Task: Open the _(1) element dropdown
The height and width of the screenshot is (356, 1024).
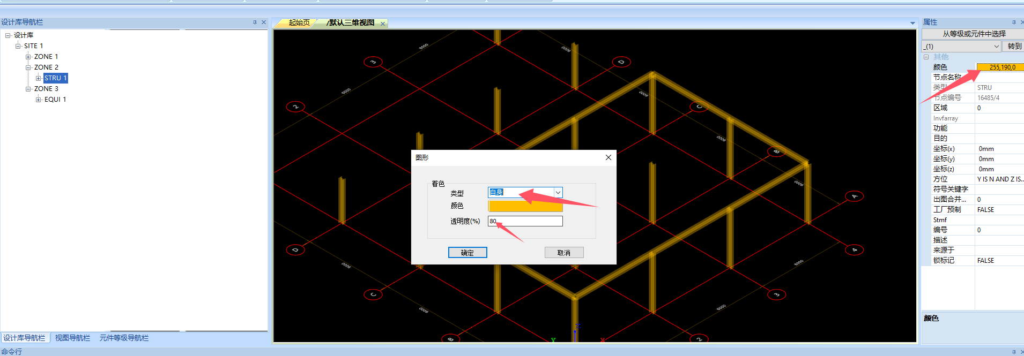Action: [x=996, y=47]
